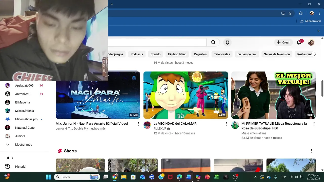The width and height of the screenshot is (324, 182).
Task: Open La VECINDAD del CALAMAR thumbnail
Action: [186, 95]
